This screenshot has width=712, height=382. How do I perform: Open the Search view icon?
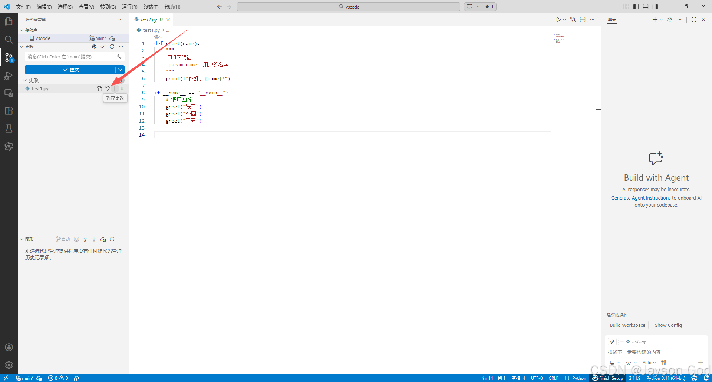pyautogui.click(x=9, y=40)
